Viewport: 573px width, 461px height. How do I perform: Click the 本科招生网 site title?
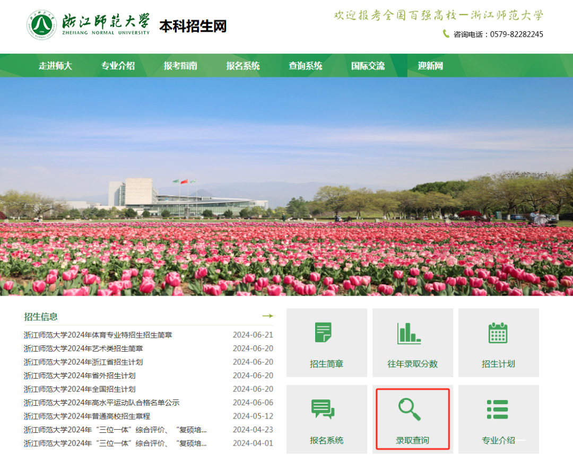tap(193, 27)
